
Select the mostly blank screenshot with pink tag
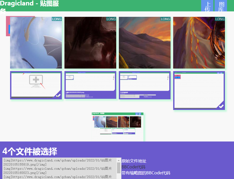pyautogui.click(x=199, y=91)
